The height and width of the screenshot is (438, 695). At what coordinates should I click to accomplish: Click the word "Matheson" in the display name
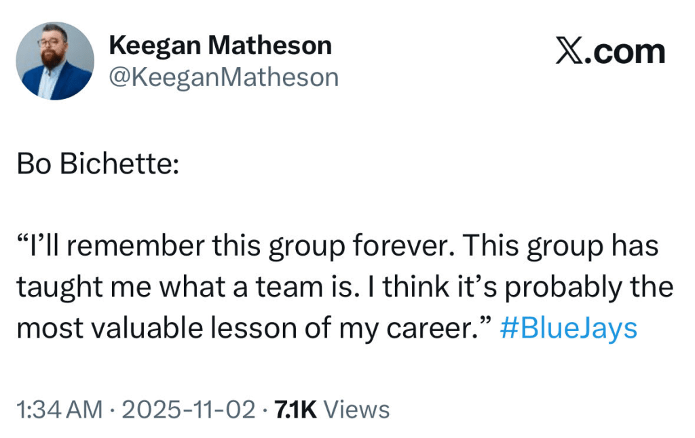pos(269,45)
